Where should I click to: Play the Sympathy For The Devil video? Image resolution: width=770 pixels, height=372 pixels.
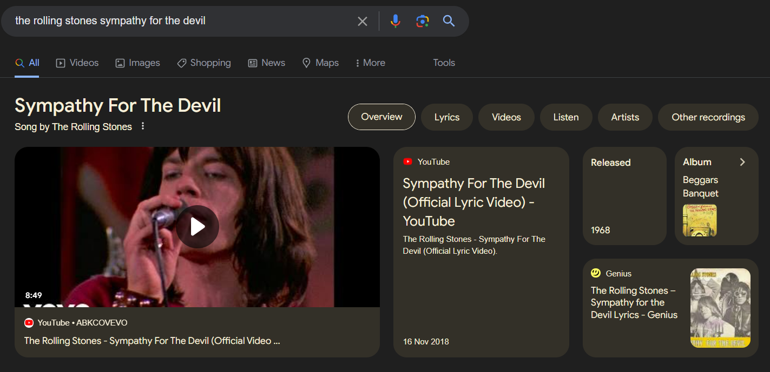[x=198, y=227]
